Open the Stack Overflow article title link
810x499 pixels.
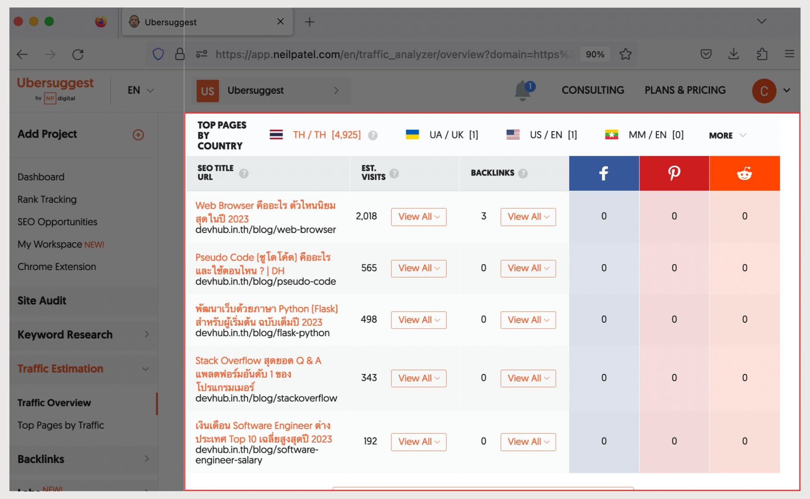(x=258, y=374)
